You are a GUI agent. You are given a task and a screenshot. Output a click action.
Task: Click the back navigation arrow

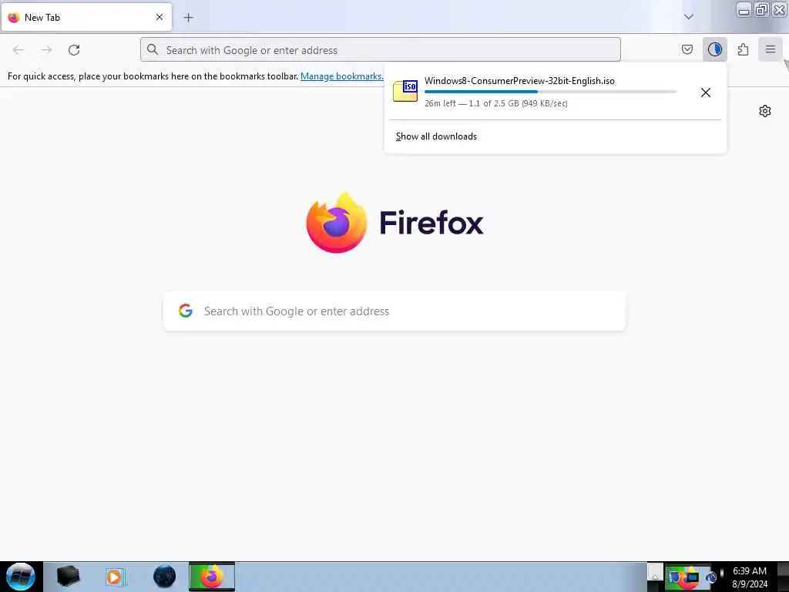point(18,50)
